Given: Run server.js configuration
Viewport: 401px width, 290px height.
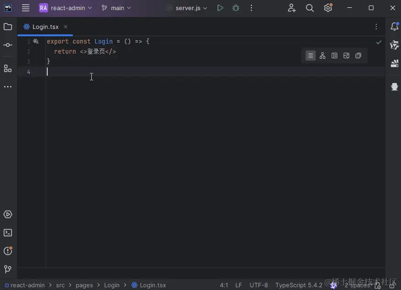Looking at the screenshot, I should (220, 8).
